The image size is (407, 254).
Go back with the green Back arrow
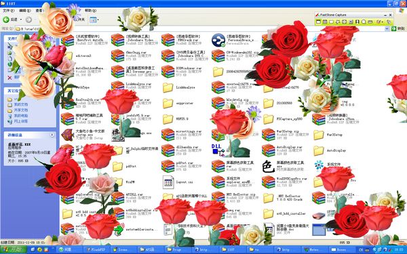pyautogui.click(x=6, y=20)
